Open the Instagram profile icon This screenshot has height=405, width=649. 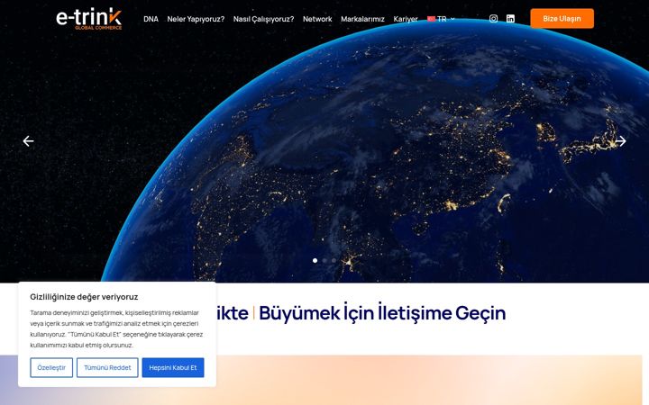(x=493, y=19)
